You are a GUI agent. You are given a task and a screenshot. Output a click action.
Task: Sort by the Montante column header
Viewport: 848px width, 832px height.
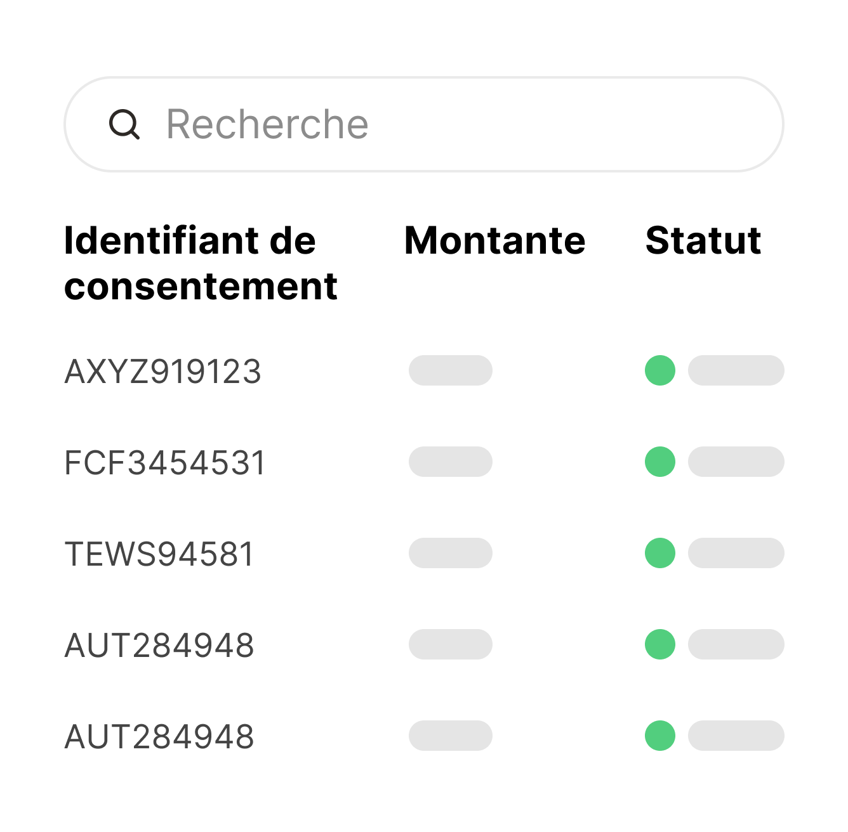point(494,241)
